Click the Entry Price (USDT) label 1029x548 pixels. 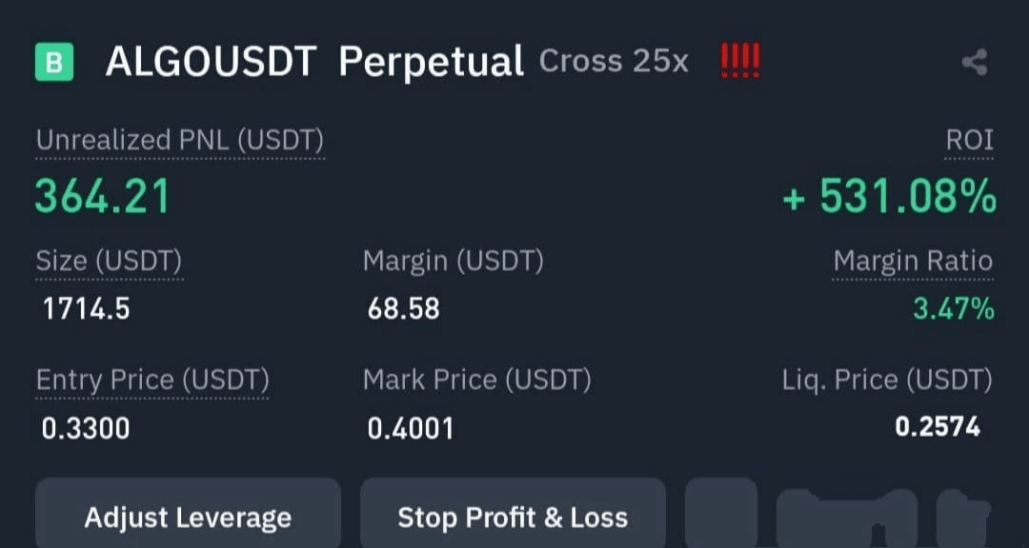[x=152, y=380]
